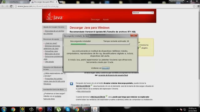The image size is (200, 112).
Task: Click the system tray flag icon
Action: 181,110
